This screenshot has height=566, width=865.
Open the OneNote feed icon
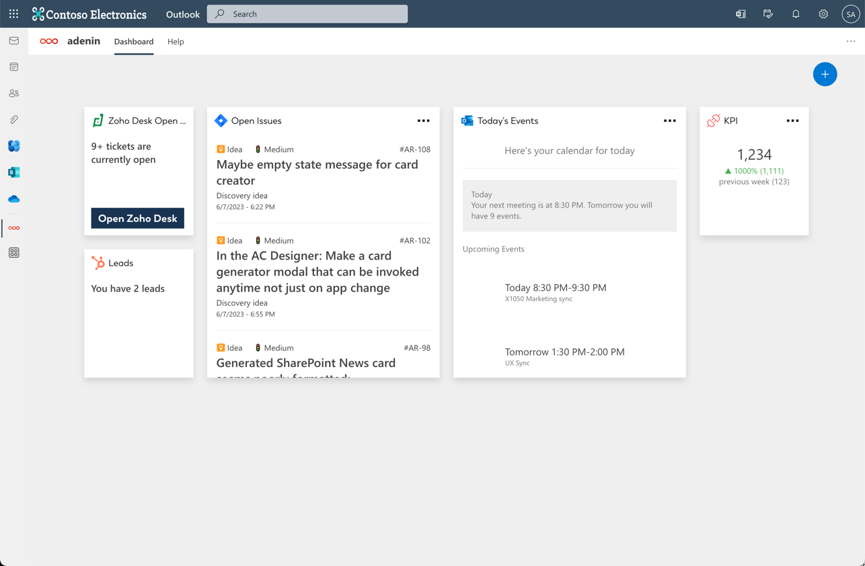(x=741, y=14)
